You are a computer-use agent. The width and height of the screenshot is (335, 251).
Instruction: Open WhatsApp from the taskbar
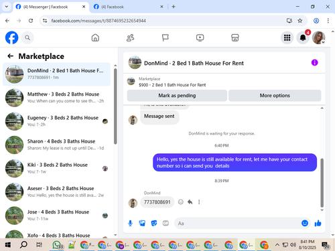pyautogui.click(x=57, y=245)
